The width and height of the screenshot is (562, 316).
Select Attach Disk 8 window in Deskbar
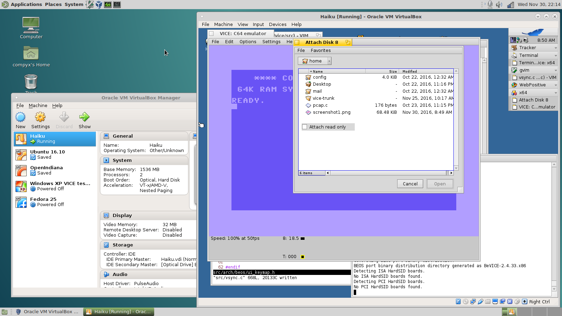pos(533,100)
